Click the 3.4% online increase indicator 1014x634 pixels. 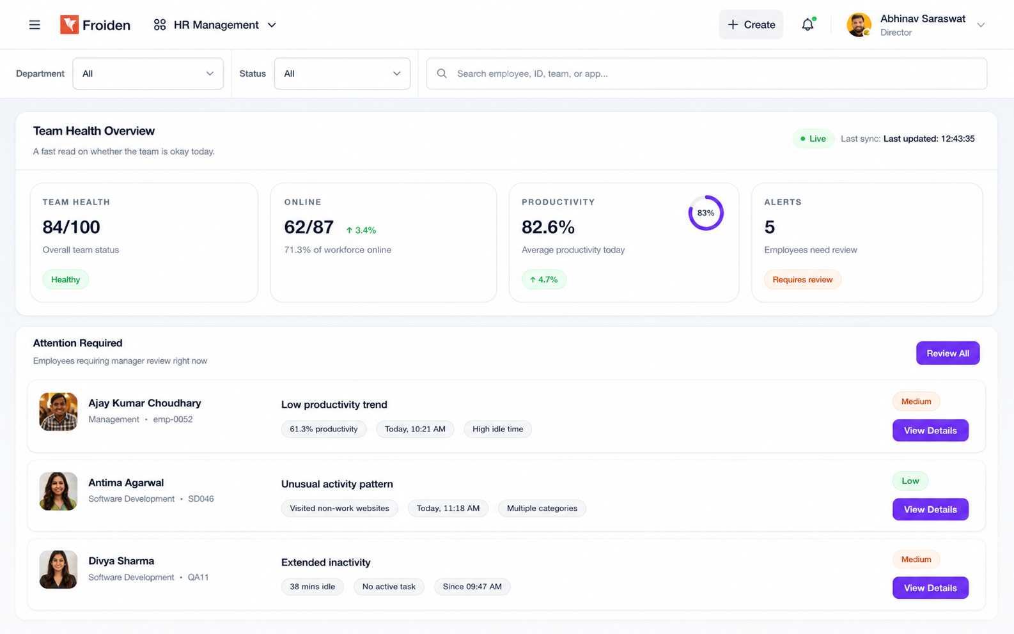tap(361, 230)
